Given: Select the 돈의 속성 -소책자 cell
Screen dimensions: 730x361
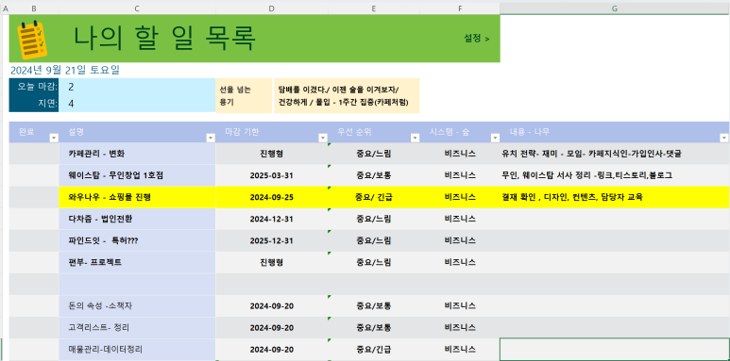Looking at the screenshot, I should [x=137, y=305].
